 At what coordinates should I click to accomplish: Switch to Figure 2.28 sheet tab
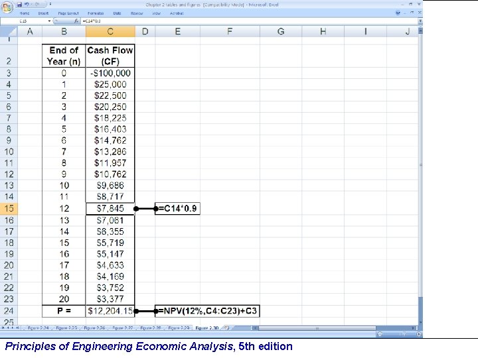[150, 328]
